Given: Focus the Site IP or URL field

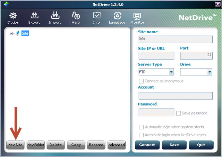Looking at the screenshot, I should (x=156, y=55).
